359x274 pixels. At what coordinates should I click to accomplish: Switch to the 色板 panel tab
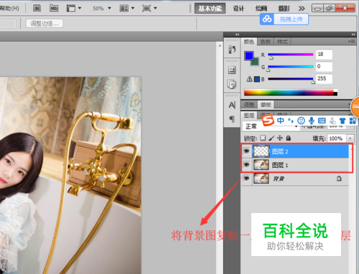pos(266,42)
